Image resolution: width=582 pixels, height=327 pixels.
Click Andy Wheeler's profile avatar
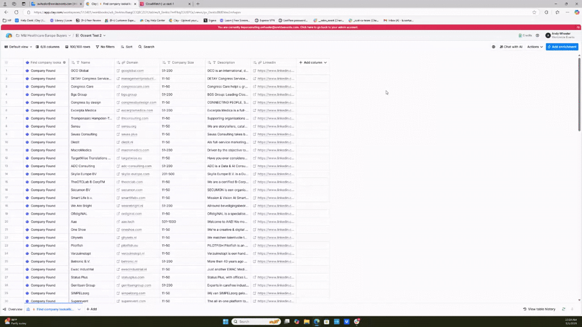tap(548, 36)
